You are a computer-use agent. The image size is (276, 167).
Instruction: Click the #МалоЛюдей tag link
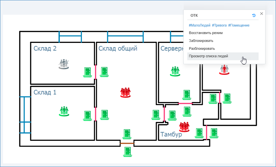pos(199,25)
